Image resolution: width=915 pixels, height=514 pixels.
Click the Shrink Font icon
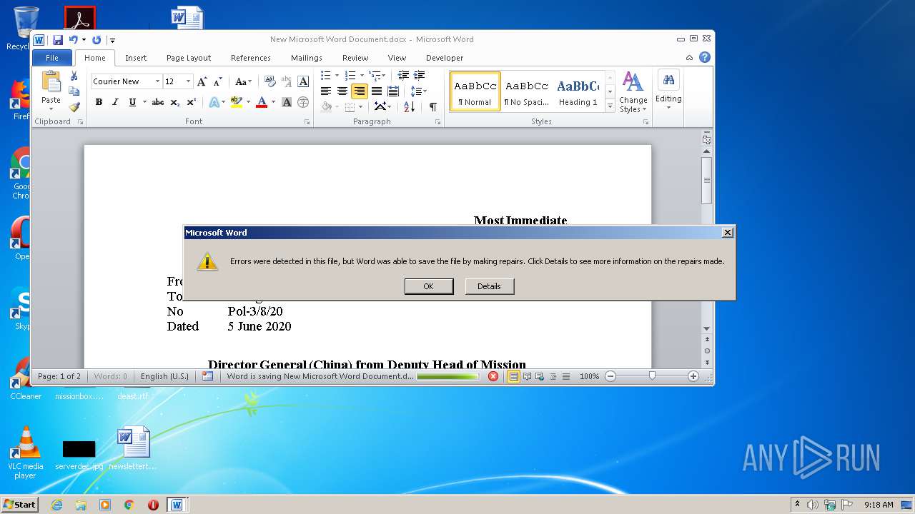pyautogui.click(x=218, y=81)
